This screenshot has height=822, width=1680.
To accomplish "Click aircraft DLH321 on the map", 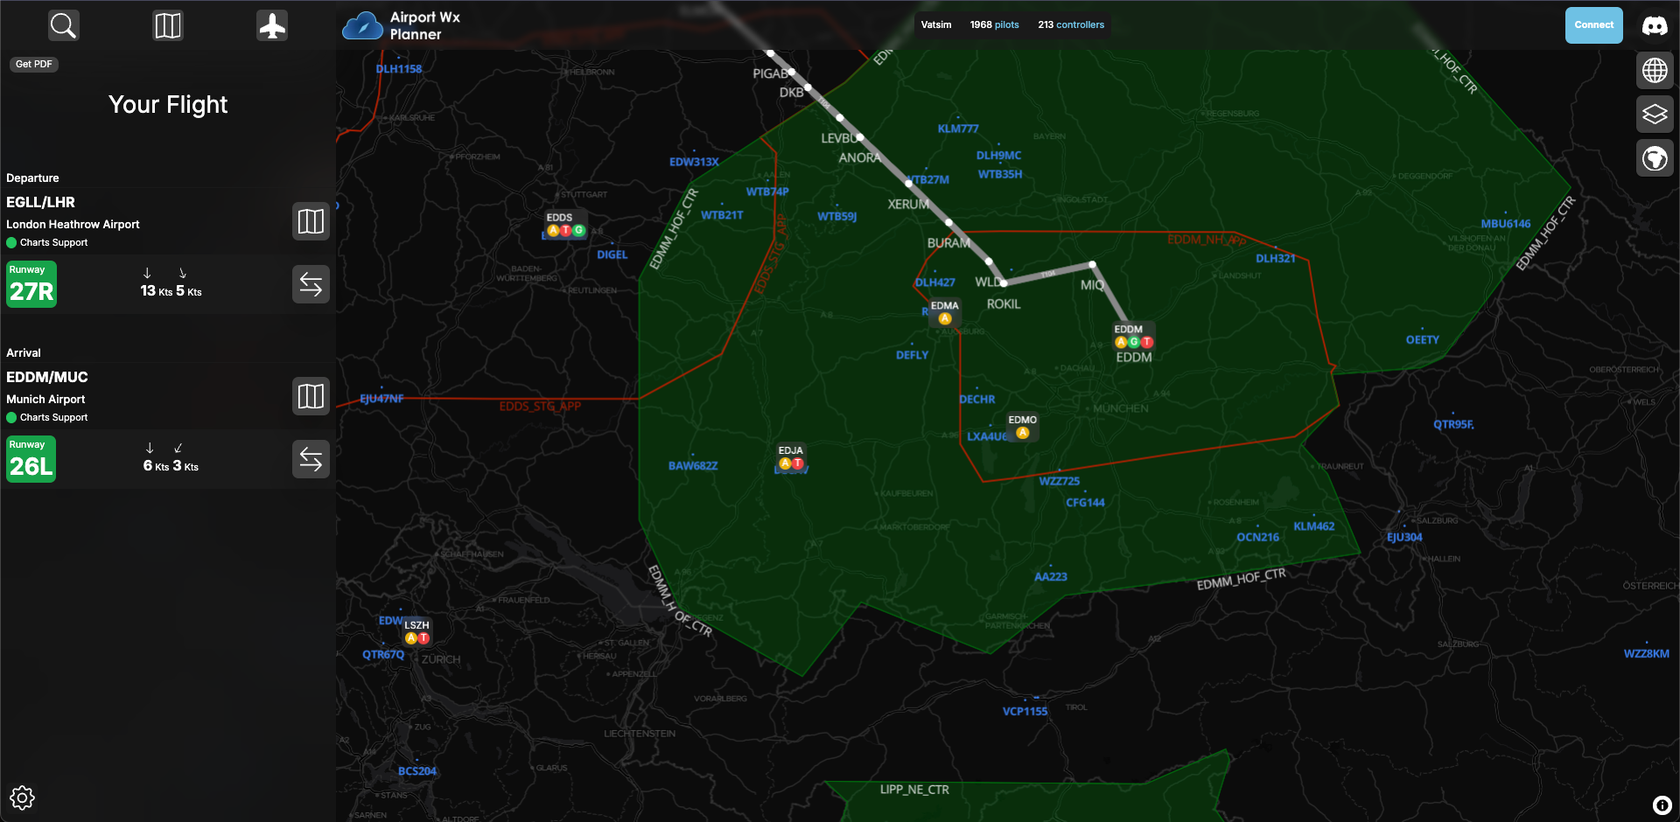I will [1275, 258].
